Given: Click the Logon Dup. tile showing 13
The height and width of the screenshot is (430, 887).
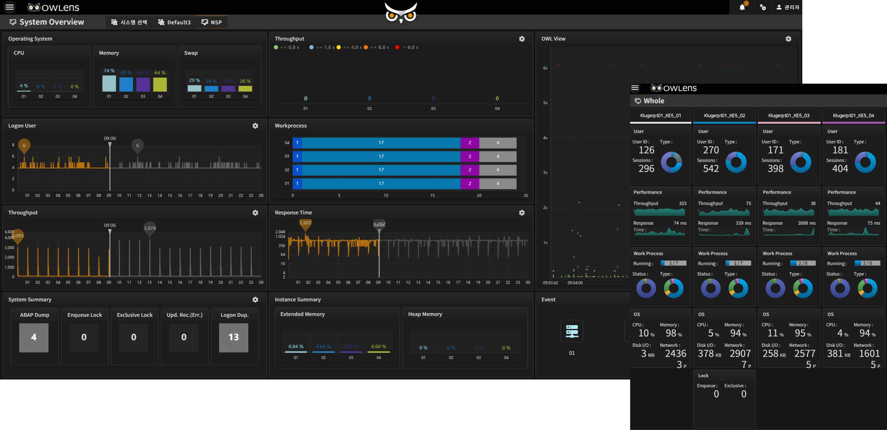Looking at the screenshot, I should click(234, 337).
